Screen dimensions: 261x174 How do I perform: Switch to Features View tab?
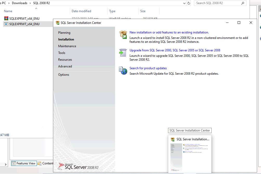pyautogui.click(x=24, y=163)
